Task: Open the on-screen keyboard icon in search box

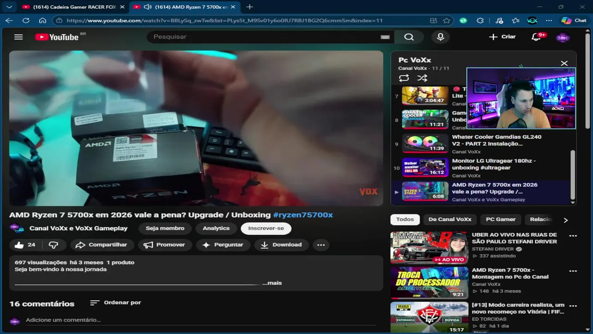Action: [x=385, y=37]
